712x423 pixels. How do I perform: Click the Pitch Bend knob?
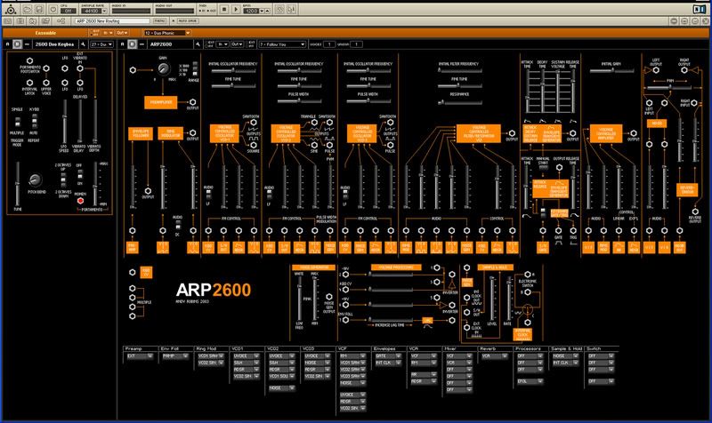click(x=35, y=180)
